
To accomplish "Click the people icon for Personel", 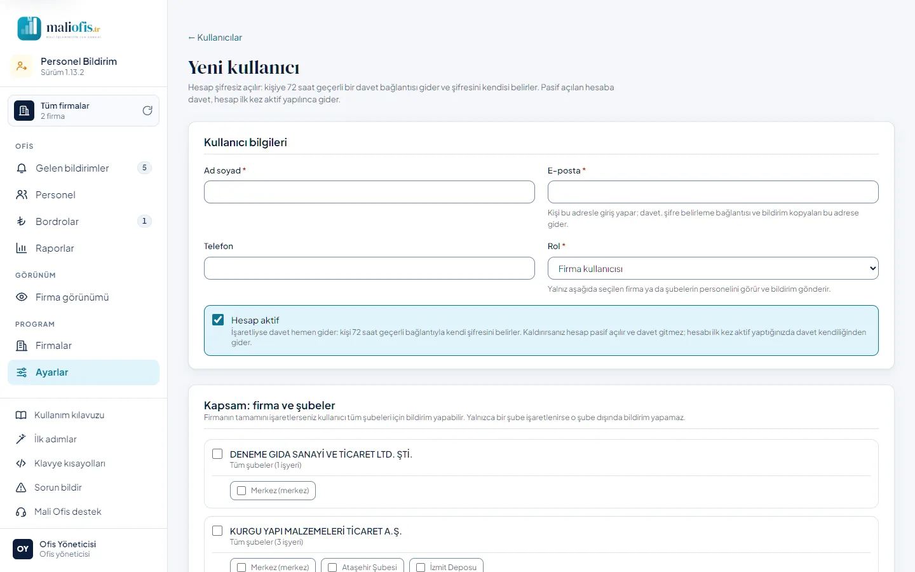I will [x=22, y=195].
